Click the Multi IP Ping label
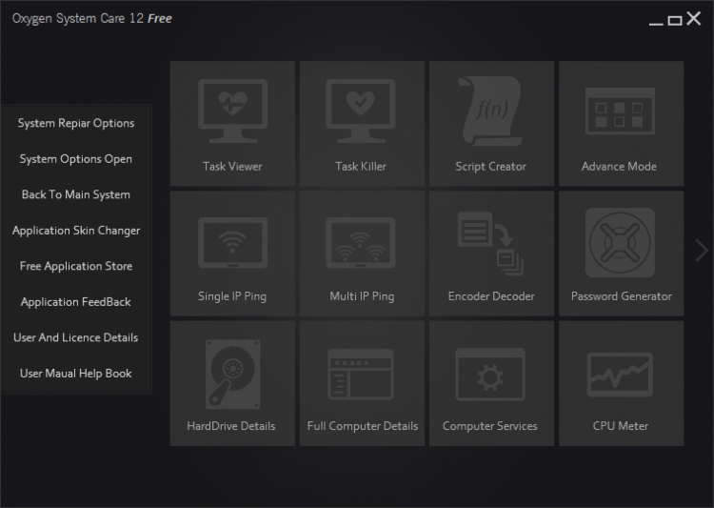Screen dimensions: 714x508 tap(362, 296)
